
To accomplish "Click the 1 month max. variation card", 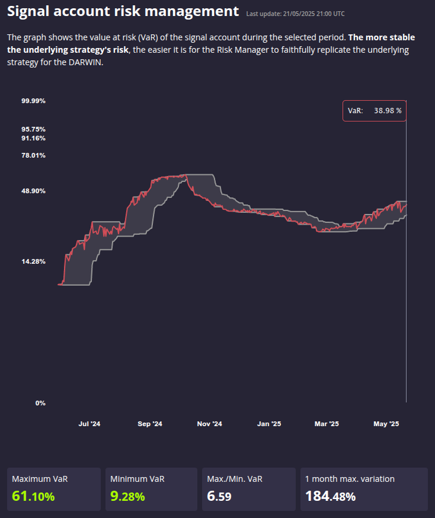I will pos(364,489).
